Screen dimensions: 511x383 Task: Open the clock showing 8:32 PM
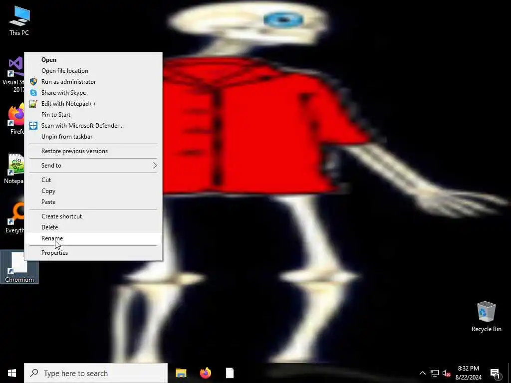pos(468,373)
